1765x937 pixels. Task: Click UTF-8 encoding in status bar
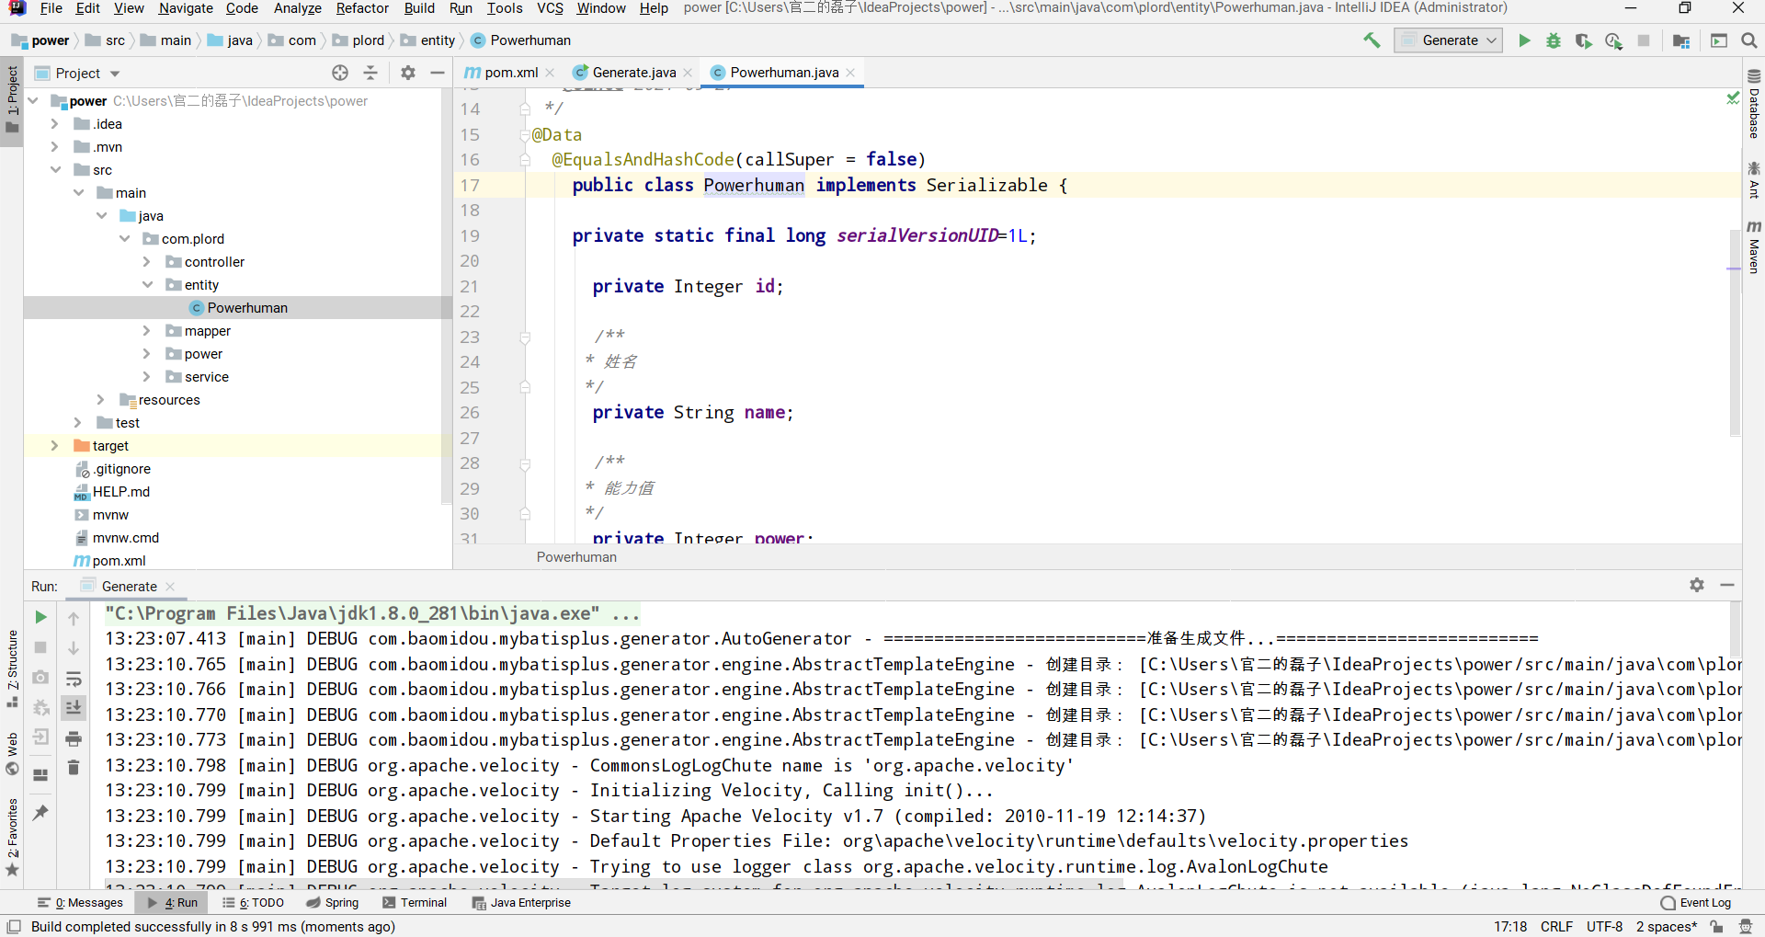coord(1604,926)
